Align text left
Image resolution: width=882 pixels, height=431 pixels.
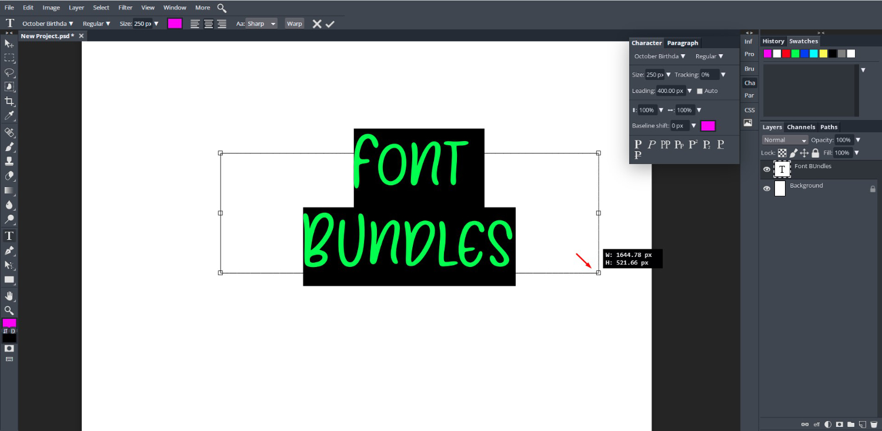195,24
